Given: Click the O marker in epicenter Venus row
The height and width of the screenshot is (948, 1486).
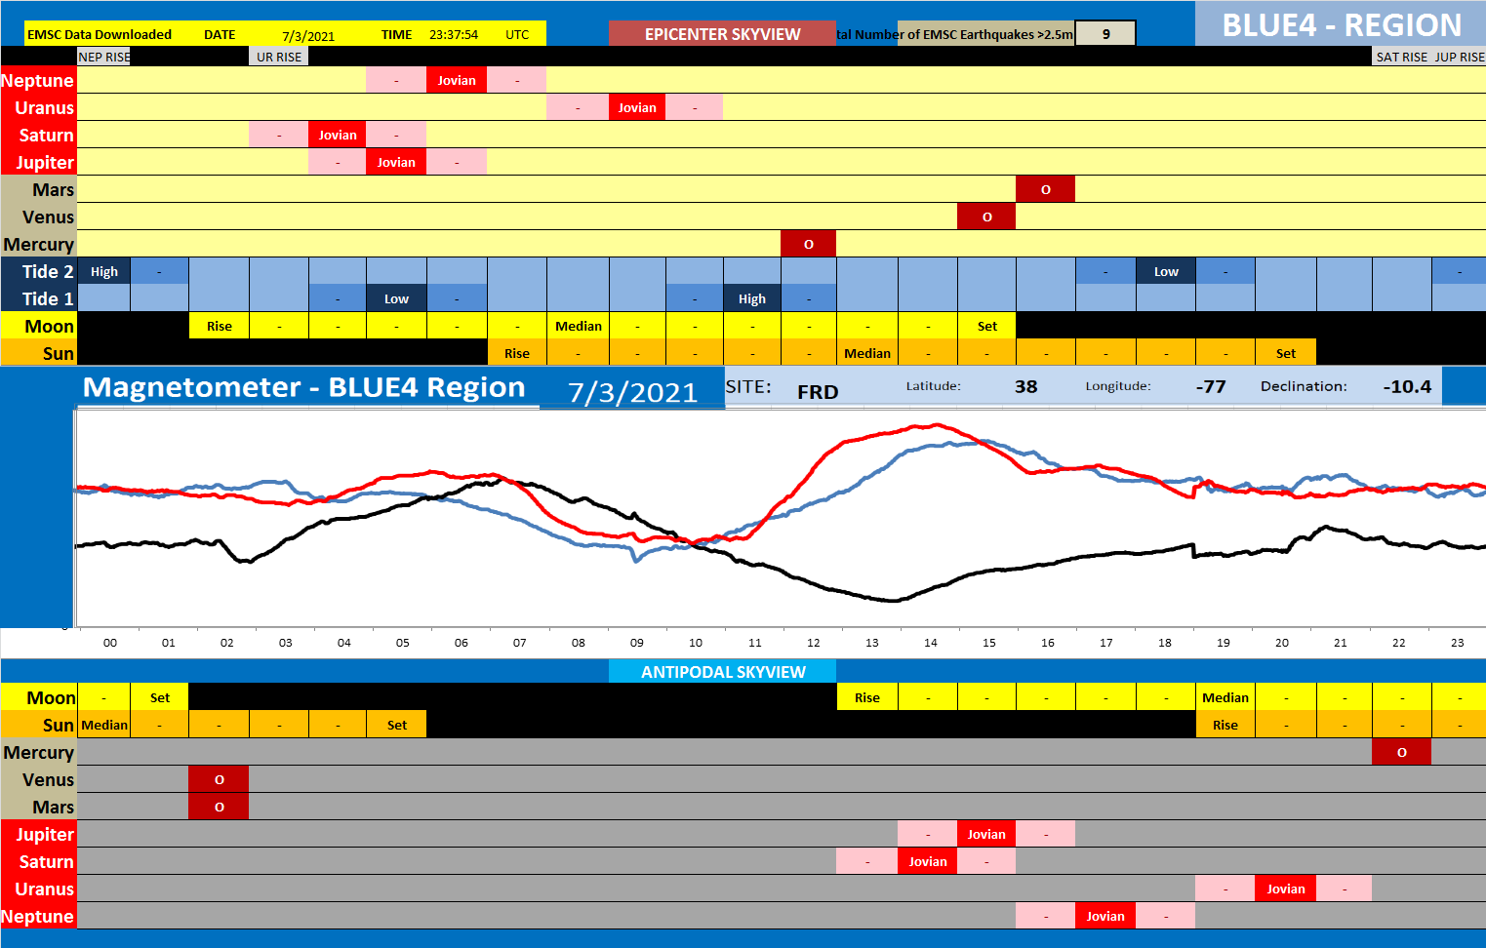Looking at the screenshot, I should click(986, 217).
